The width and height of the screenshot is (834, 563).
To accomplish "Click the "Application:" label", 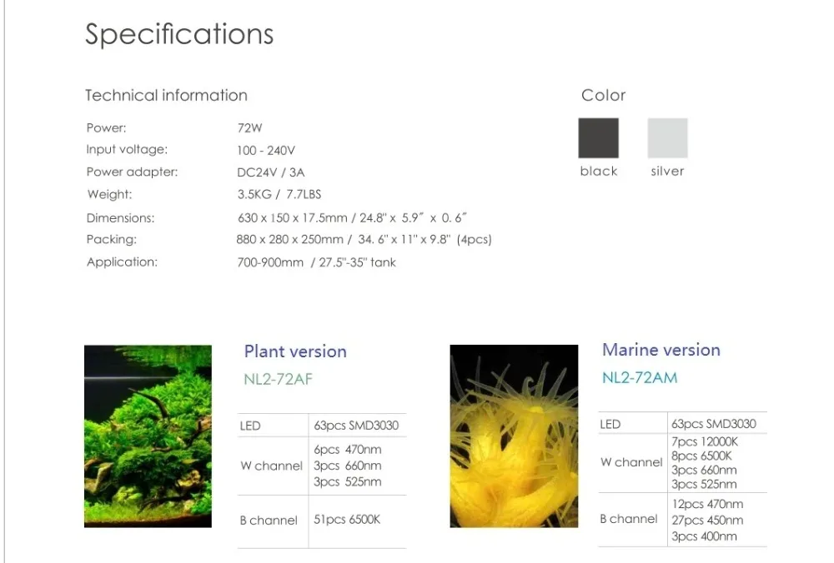I will pyautogui.click(x=122, y=262).
